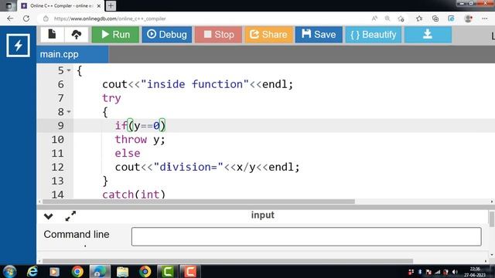Click the browser address bar URL
This screenshot has width=495, height=278.
pos(110,19)
